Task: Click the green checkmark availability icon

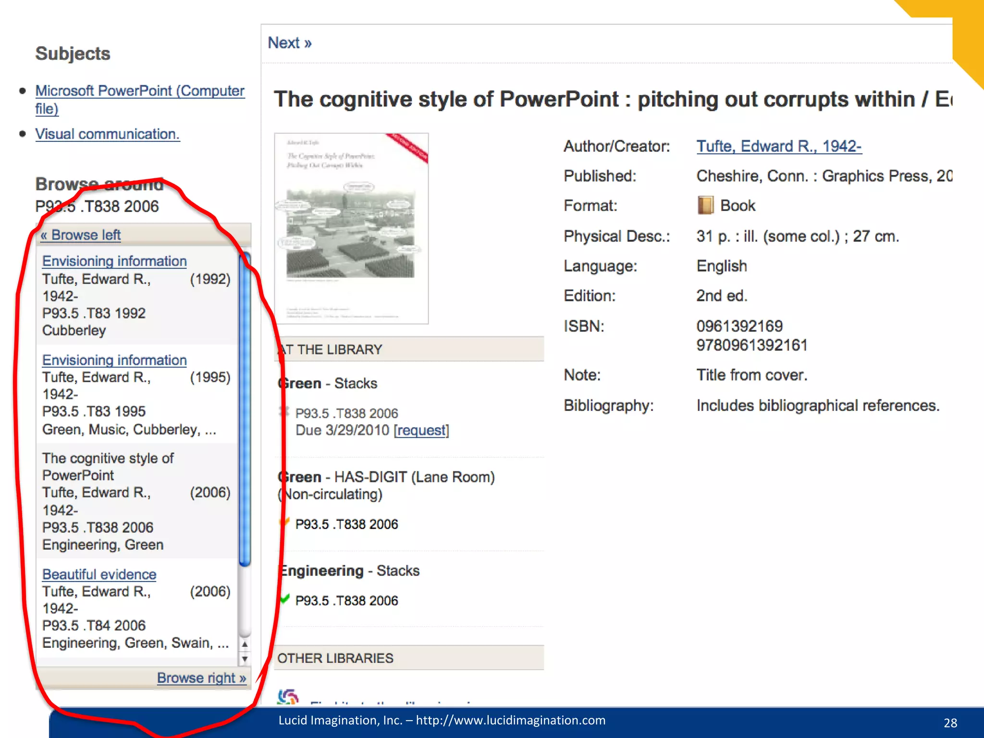Action: 285,599
